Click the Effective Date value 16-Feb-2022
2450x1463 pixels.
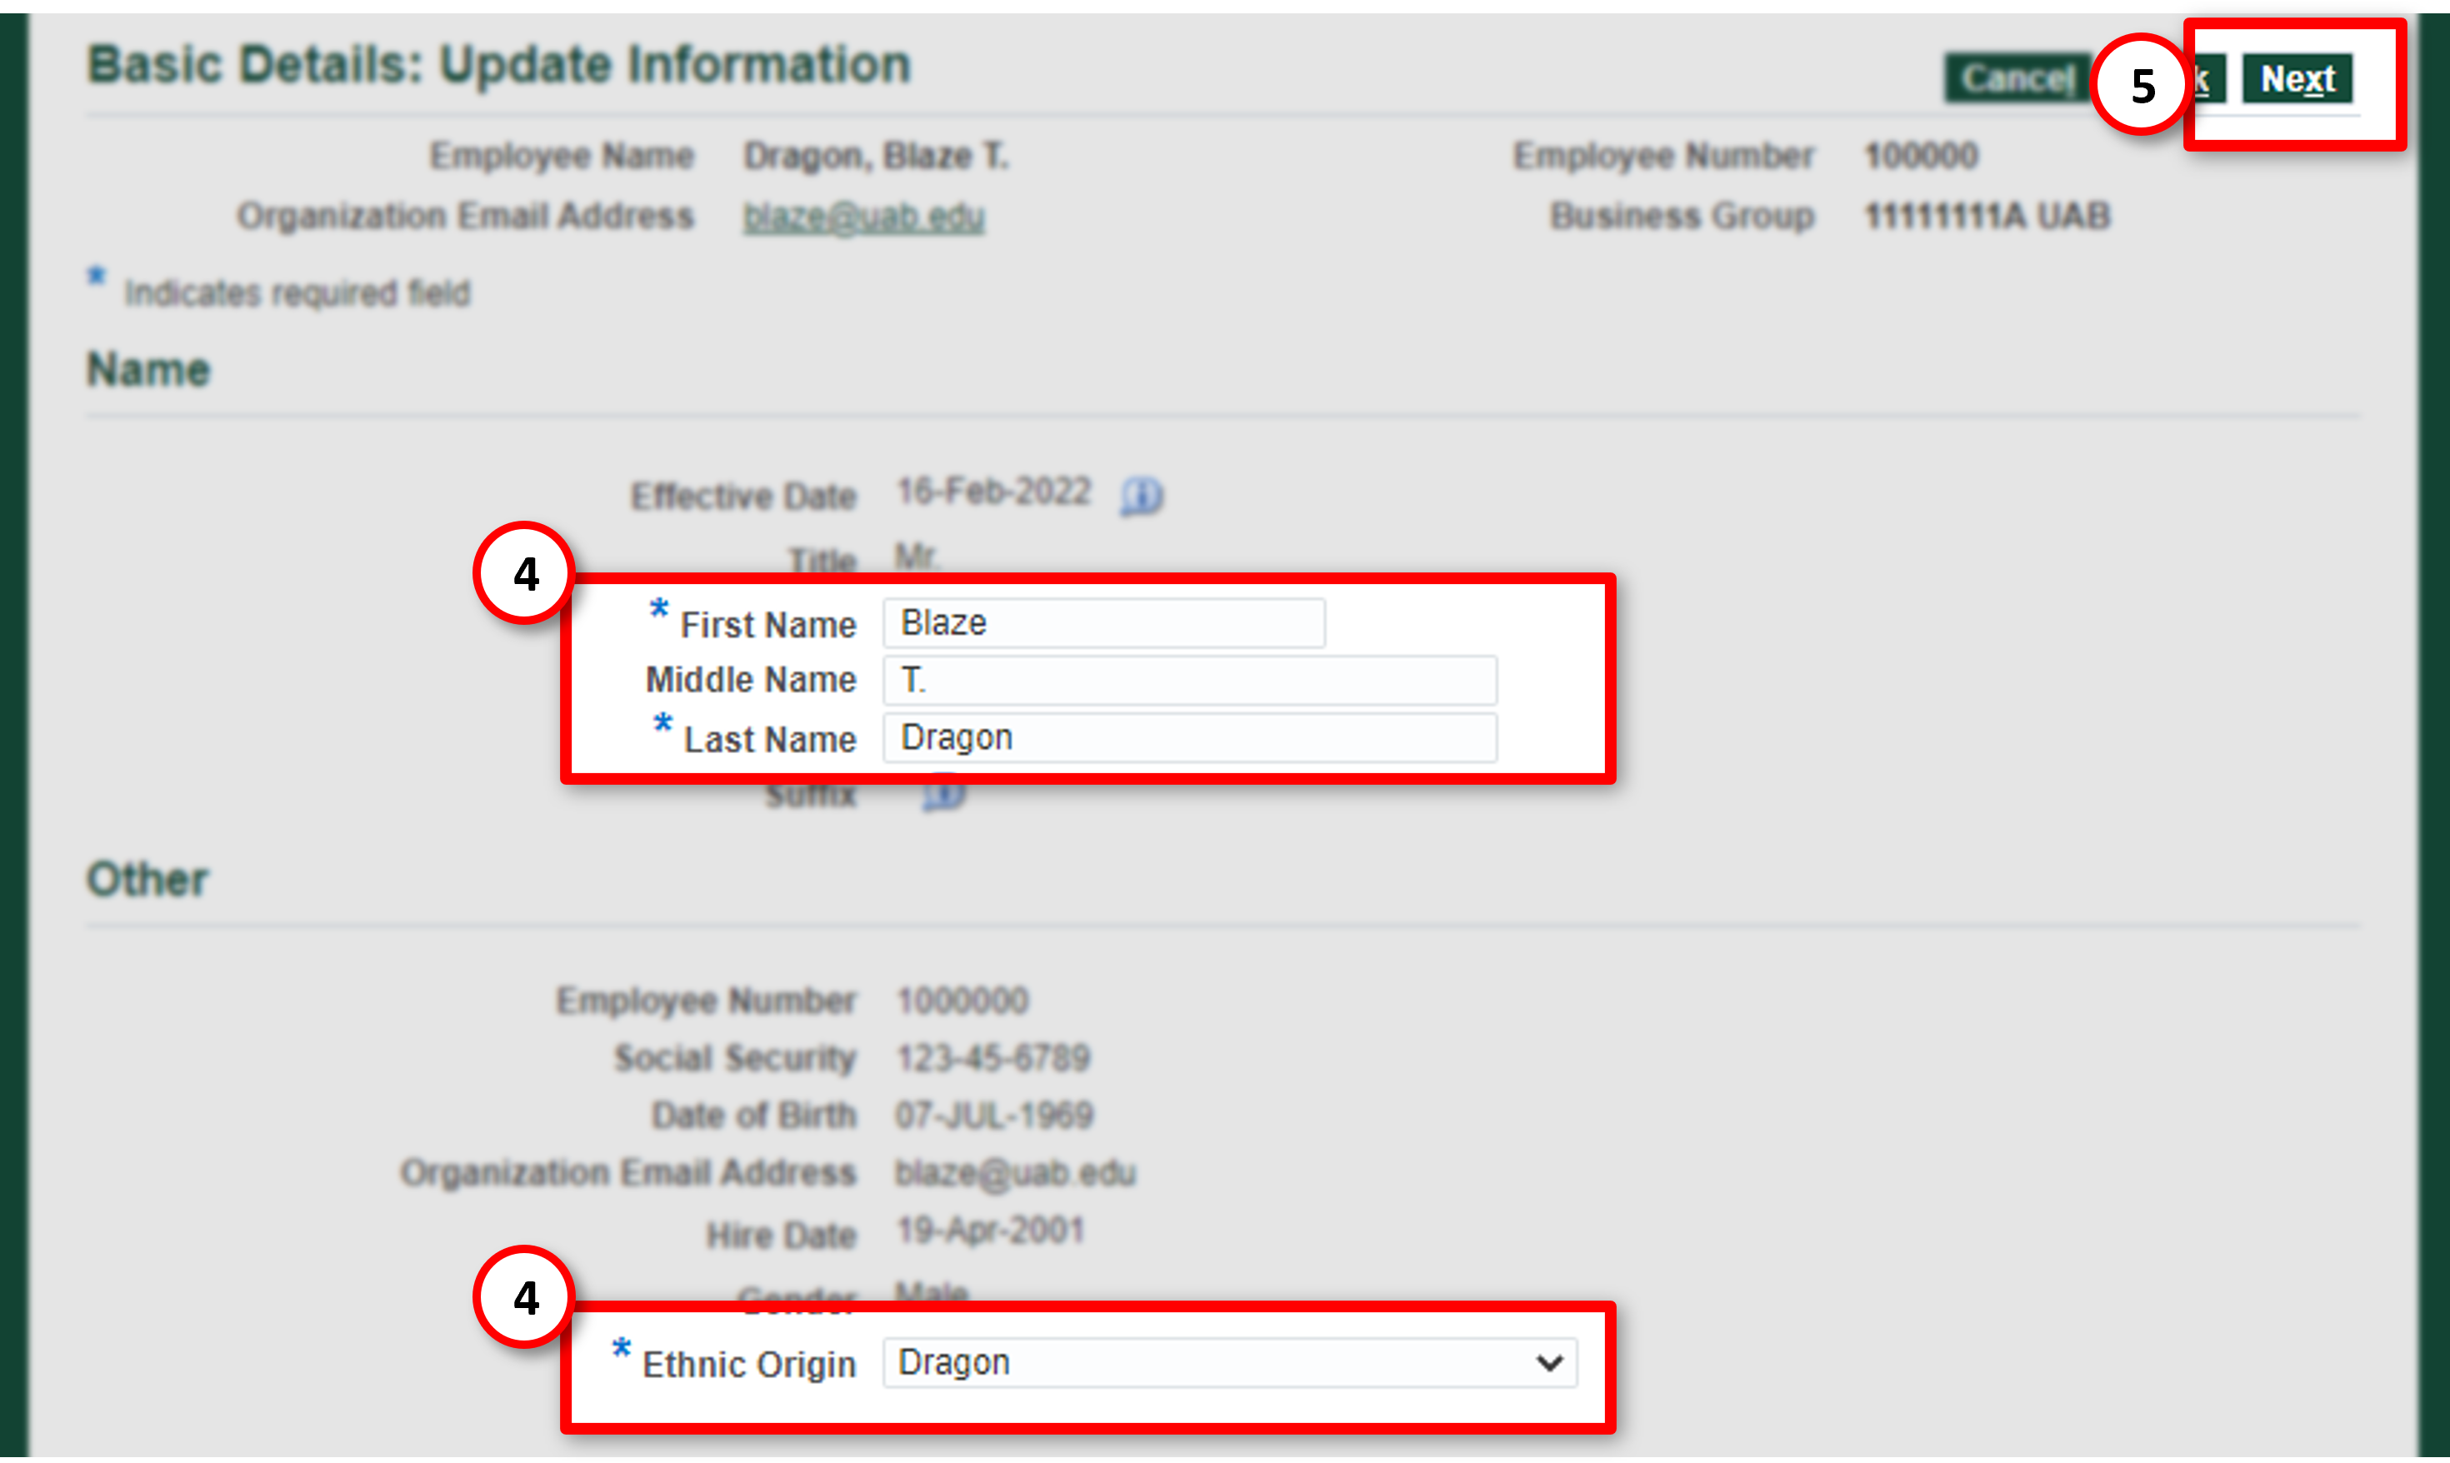(992, 491)
